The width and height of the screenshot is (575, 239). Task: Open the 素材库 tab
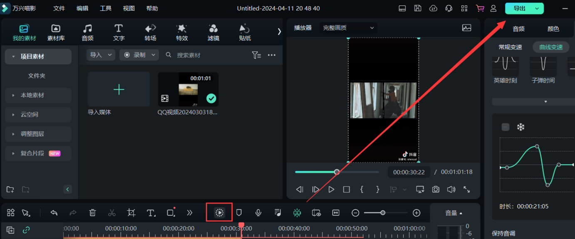point(56,32)
